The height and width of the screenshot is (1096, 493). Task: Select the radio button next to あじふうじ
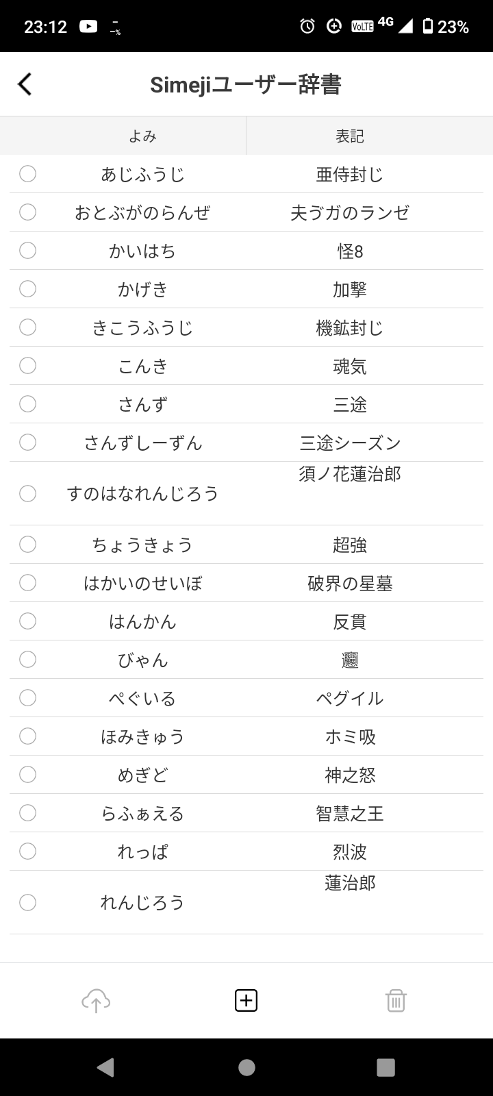(27, 174)
